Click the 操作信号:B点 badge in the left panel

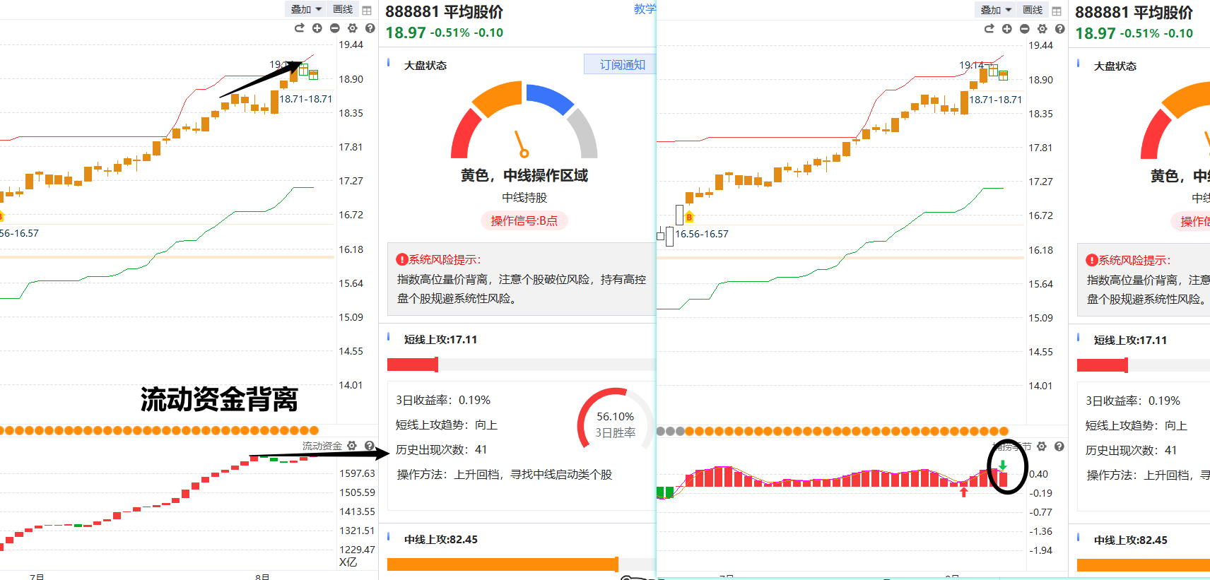524,220
